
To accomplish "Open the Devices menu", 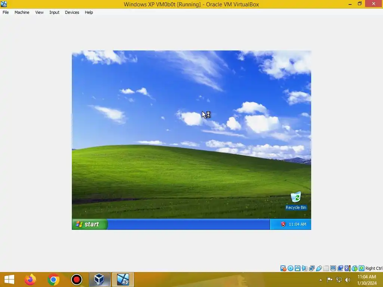I will (72, 12).
